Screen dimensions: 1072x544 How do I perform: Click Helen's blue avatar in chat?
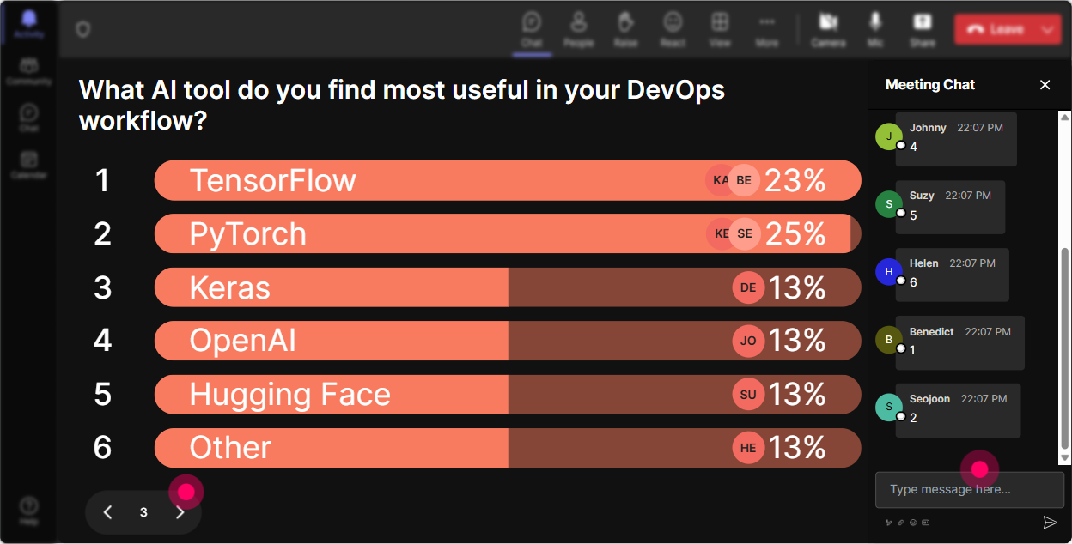(x=889, y=272)
